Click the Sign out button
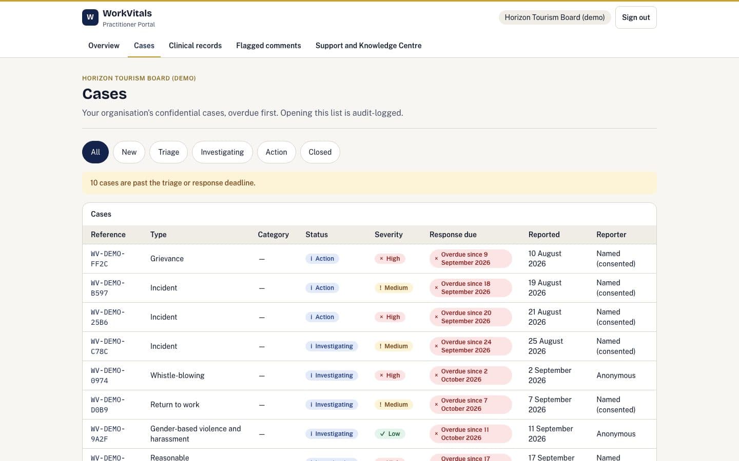Image resolution: width=739 pixels, height=461 pixels. coord(636,17)
